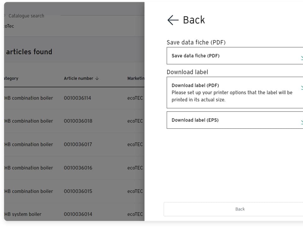Click the Category column header
The height and width of the screenshot is (227, 303).
pos(11,79)
